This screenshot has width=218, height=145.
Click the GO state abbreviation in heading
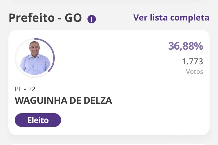click(73, 18)
